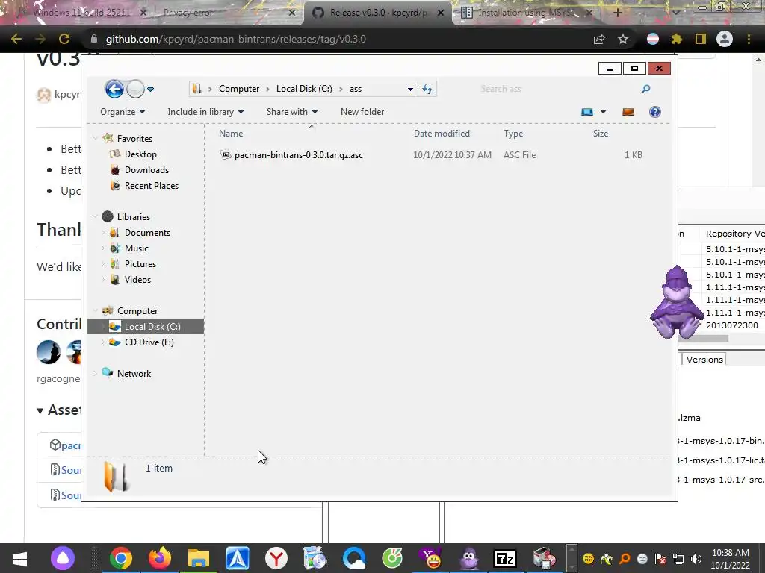The image size is (765, 573).
Task: Click the volume icon in tray
Action: point(696,558)
